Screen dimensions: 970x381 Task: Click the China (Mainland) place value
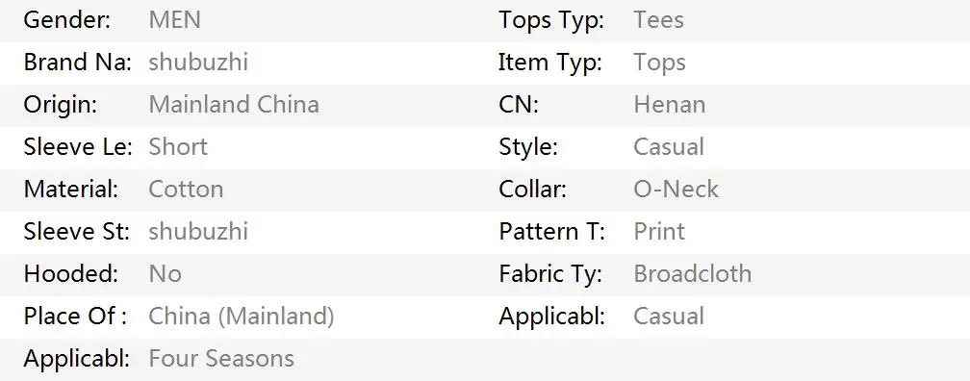242,316
